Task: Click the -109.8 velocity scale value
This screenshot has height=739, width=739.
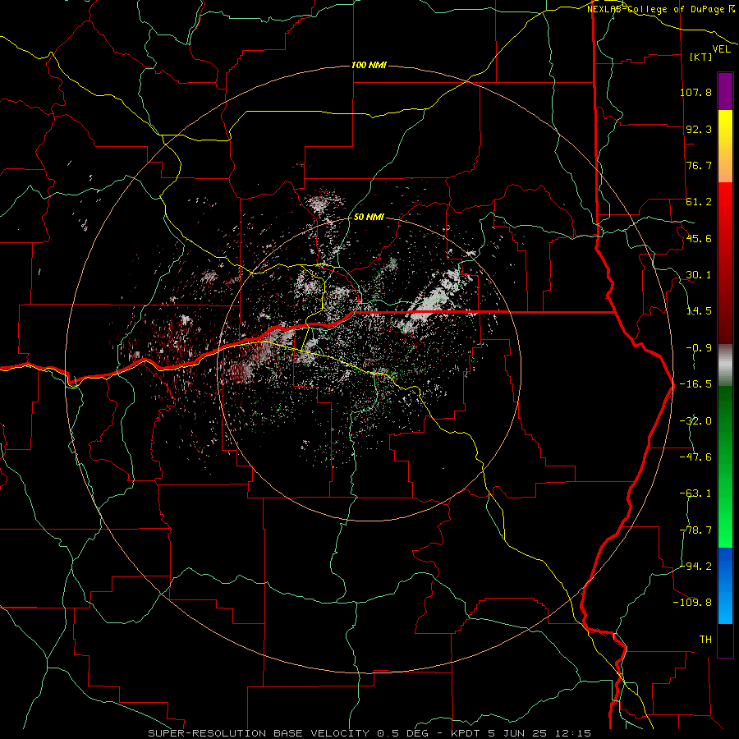Action: point(692,603)
